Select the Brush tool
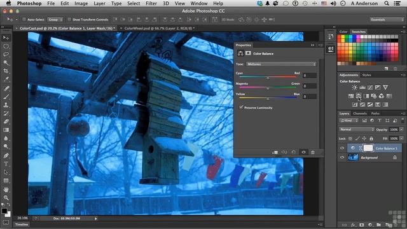 point(6,97)
